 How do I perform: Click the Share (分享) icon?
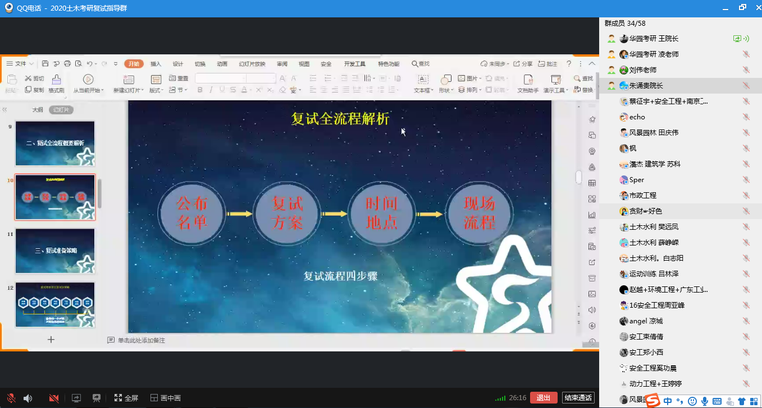tap(523, 64)
